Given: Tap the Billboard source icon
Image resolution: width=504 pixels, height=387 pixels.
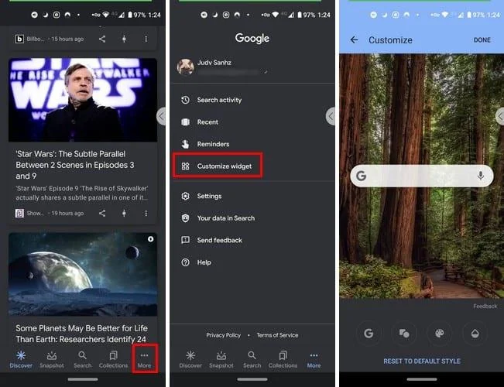Looking at the screenshot, I should click(19, 39).
